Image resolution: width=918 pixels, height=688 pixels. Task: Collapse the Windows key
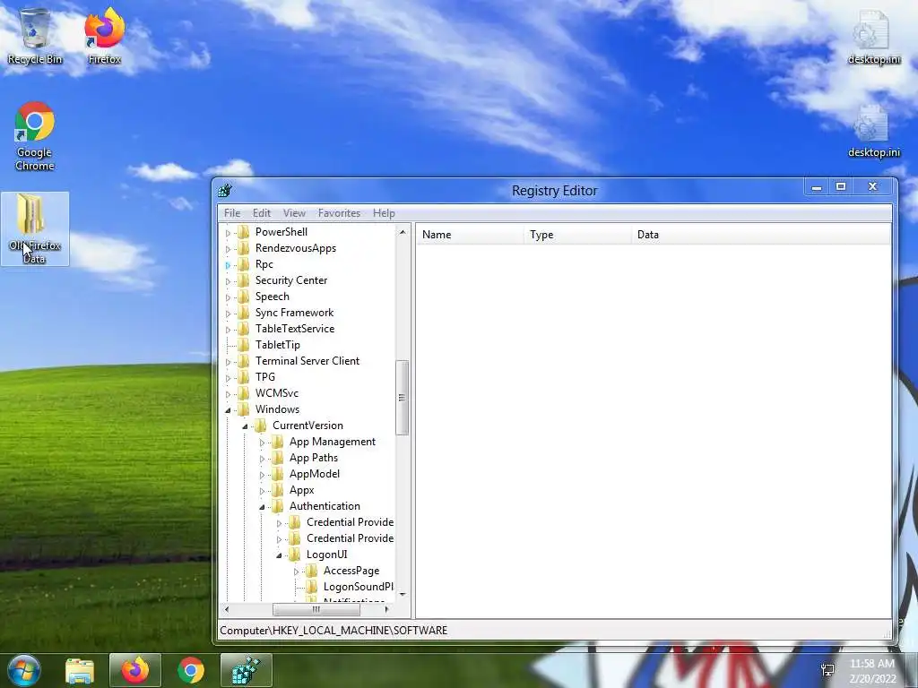pyautogui.click(x=228, y=410)
